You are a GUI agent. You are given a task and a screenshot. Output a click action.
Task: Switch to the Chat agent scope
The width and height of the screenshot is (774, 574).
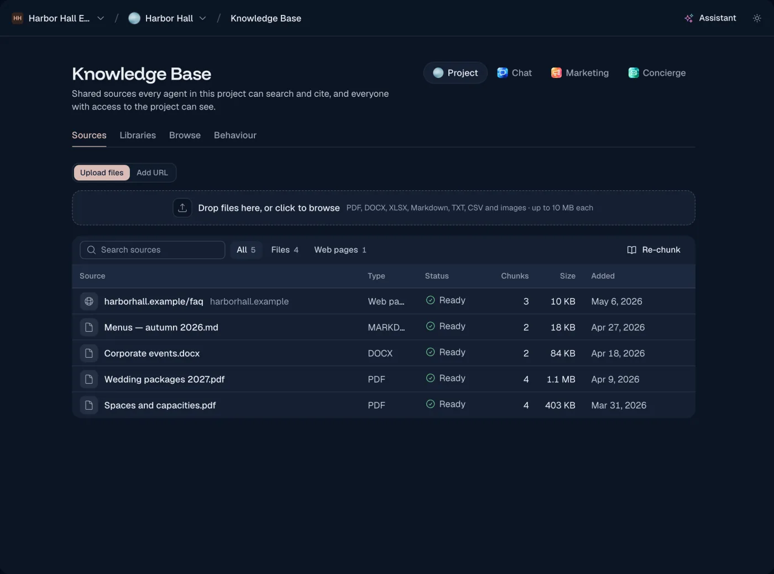[514, 73]
